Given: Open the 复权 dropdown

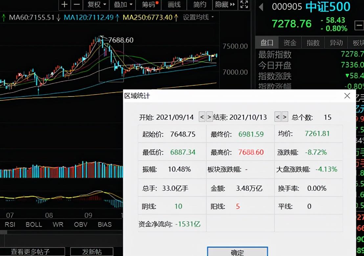Looking at the screenshot, I should coord(96,4).
